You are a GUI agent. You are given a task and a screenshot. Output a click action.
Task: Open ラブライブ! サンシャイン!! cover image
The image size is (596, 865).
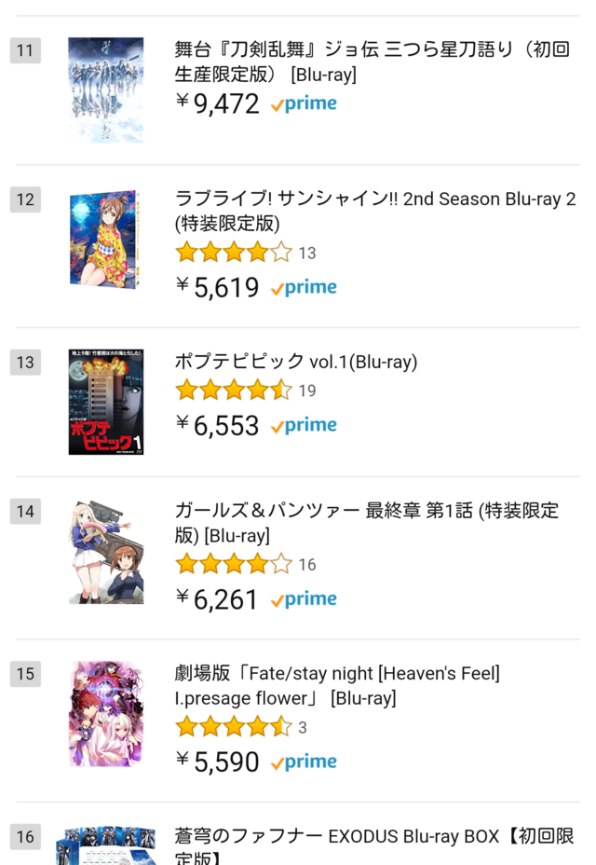(x=106, y=239)
